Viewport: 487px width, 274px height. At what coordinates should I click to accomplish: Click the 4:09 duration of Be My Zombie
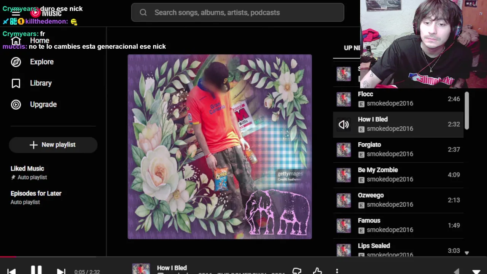(454, 175)
